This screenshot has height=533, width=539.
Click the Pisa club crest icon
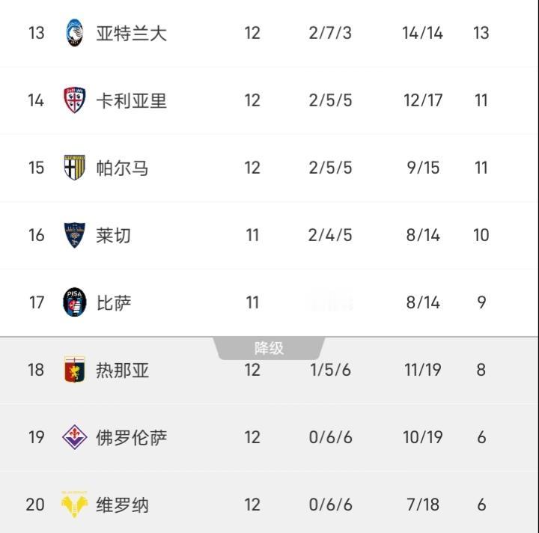pyautogui.click(x=74, y=302)
